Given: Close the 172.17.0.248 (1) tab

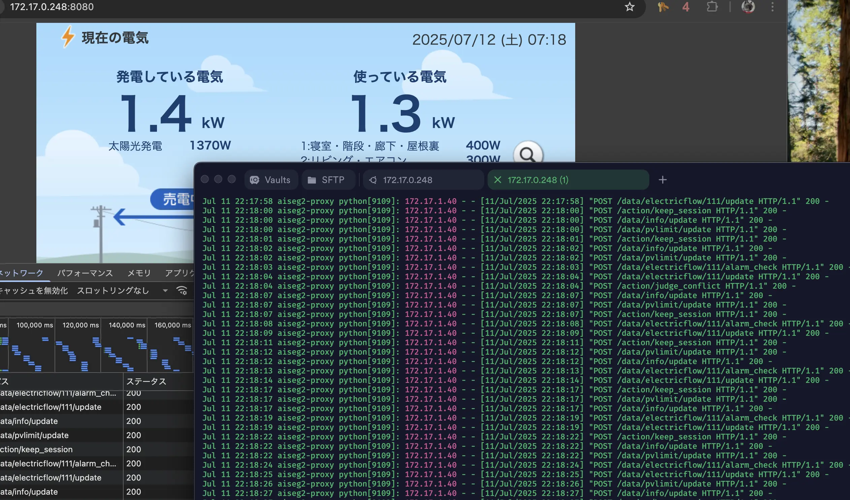Looking at the screenshot, I should click(x=497, y=180).
